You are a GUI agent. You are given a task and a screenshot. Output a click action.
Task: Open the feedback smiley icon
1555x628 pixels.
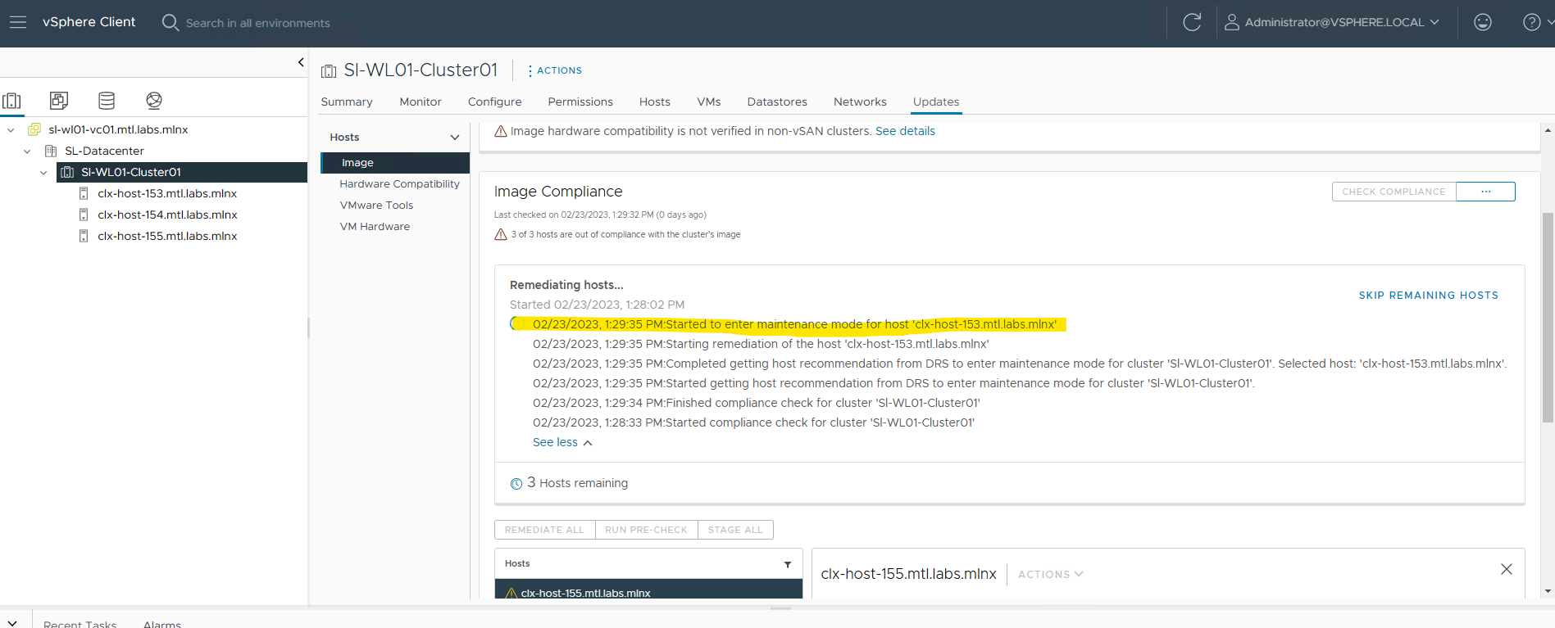coord(1483,22)
